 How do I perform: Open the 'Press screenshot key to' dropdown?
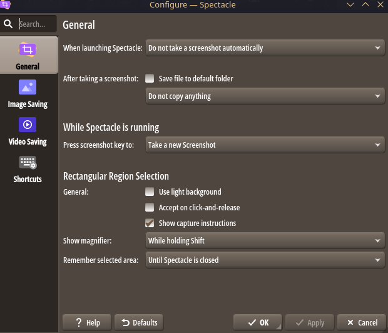tap(265, 145)
